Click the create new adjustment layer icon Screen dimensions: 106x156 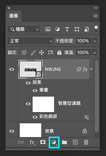click(x=54, y=142)
